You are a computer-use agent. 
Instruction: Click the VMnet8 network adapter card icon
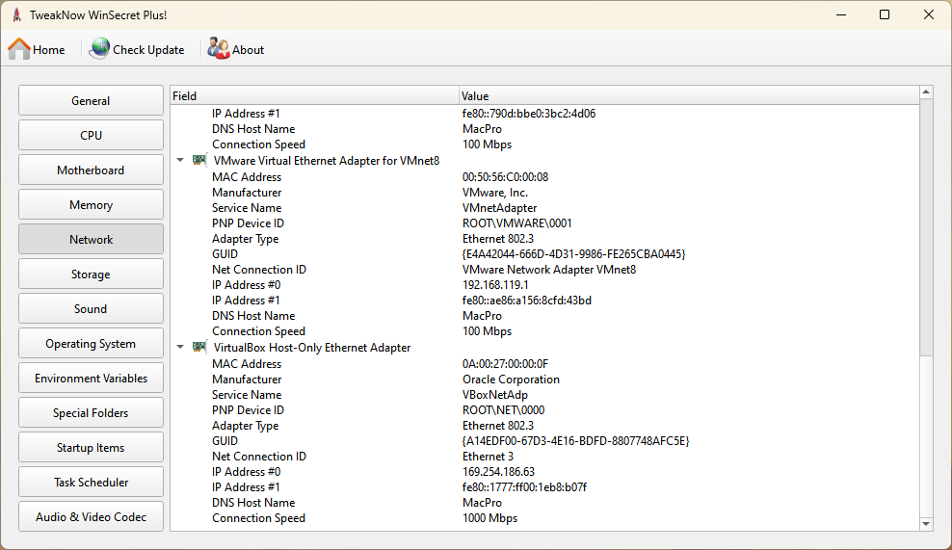click(199, 160)
